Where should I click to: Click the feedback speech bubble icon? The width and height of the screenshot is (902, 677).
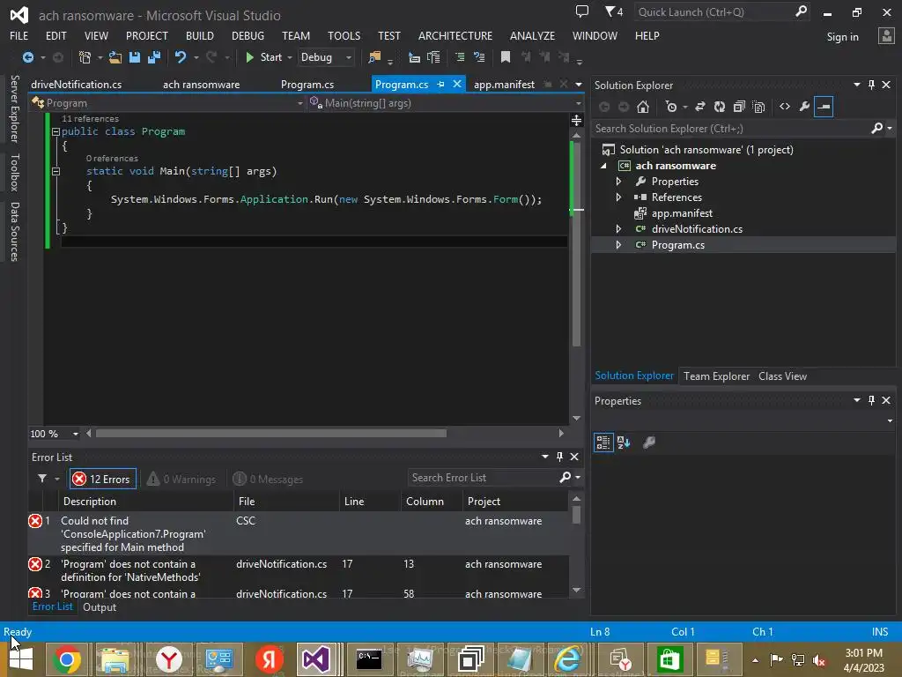582,11
